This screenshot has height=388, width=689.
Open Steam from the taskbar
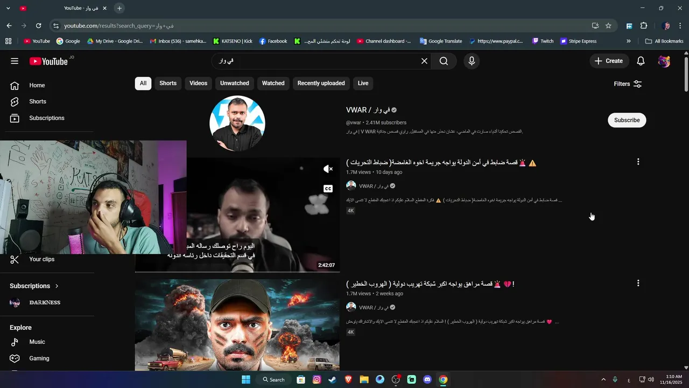[x=333, y=379]
